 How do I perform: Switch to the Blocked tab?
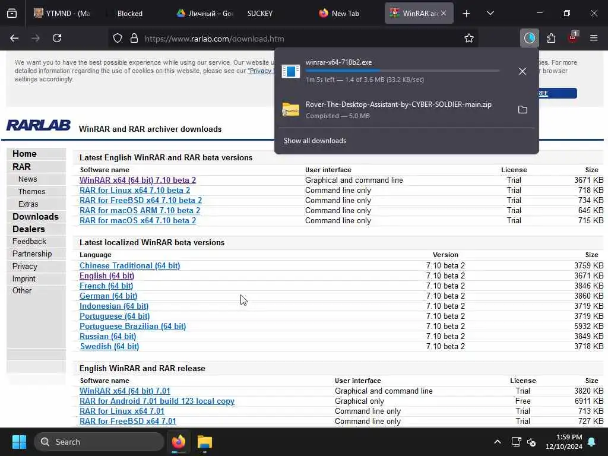point(130,14)
